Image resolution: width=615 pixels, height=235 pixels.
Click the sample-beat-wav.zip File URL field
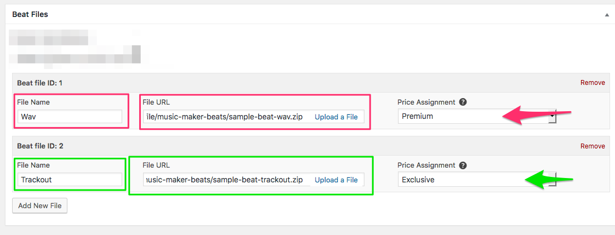(227, 117)
